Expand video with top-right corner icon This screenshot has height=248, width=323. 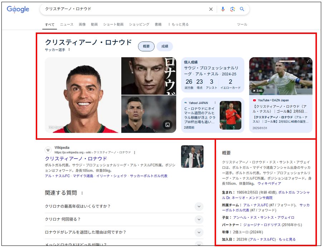(x=309, y=61)
